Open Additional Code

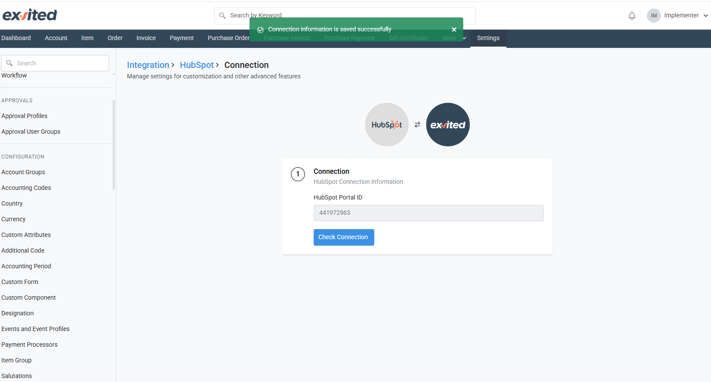click(x=23, y=250)
